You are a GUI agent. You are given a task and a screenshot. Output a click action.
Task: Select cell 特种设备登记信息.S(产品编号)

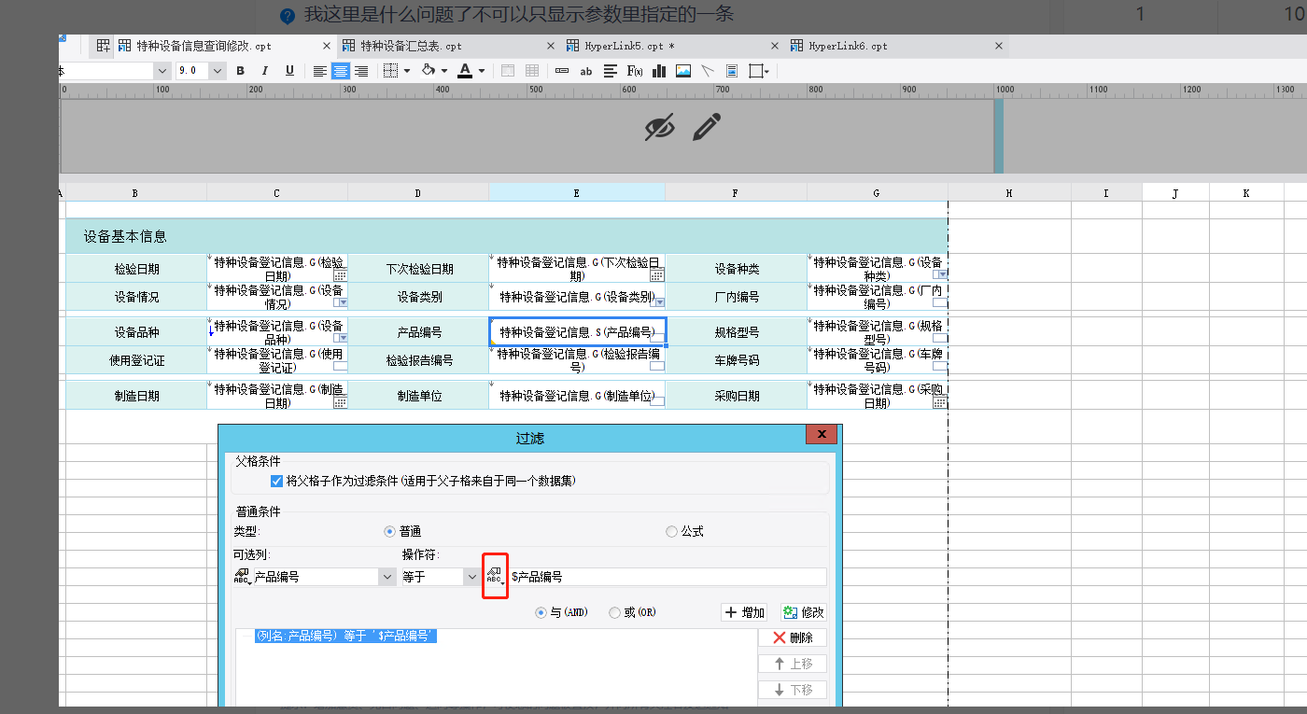577,331
